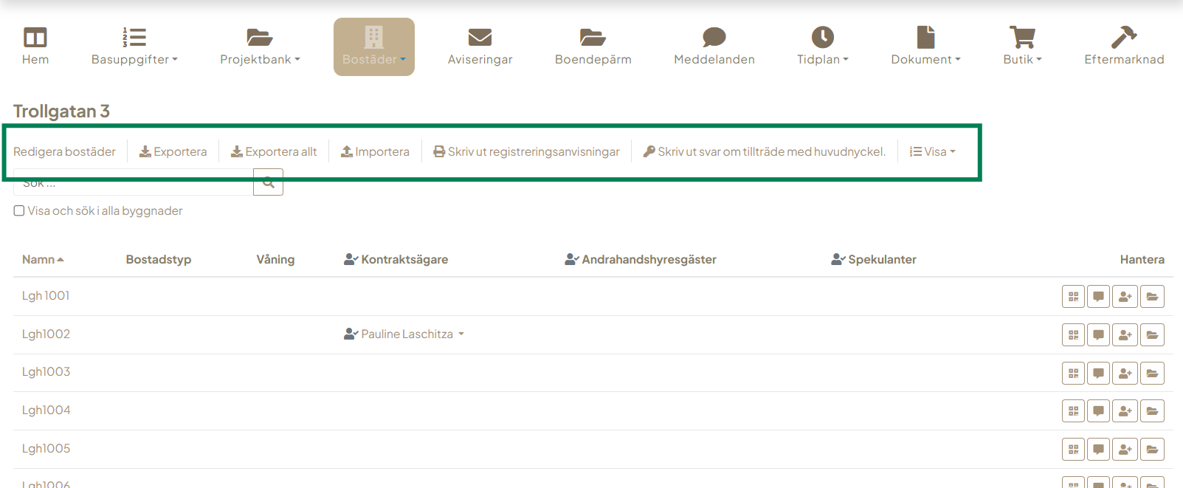Click the search magnifier button

point(269,183)
